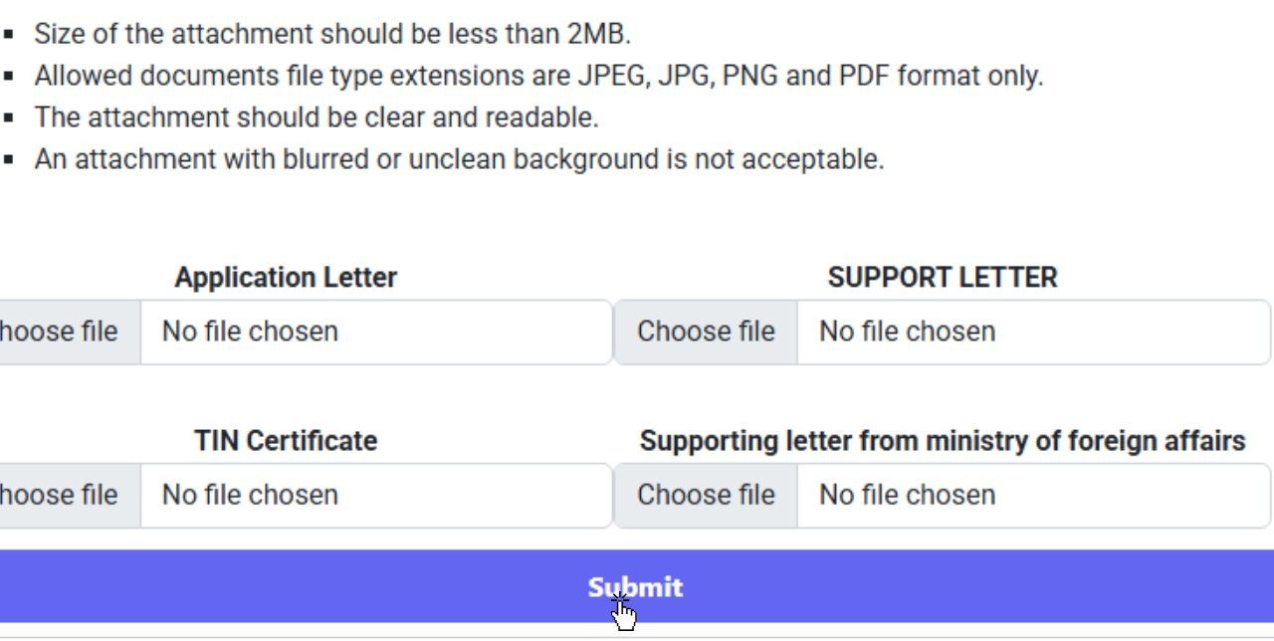Screen dimensions: 1274x641
Task: Click the blurred background instruction line
Action: (x=459, y=159)
